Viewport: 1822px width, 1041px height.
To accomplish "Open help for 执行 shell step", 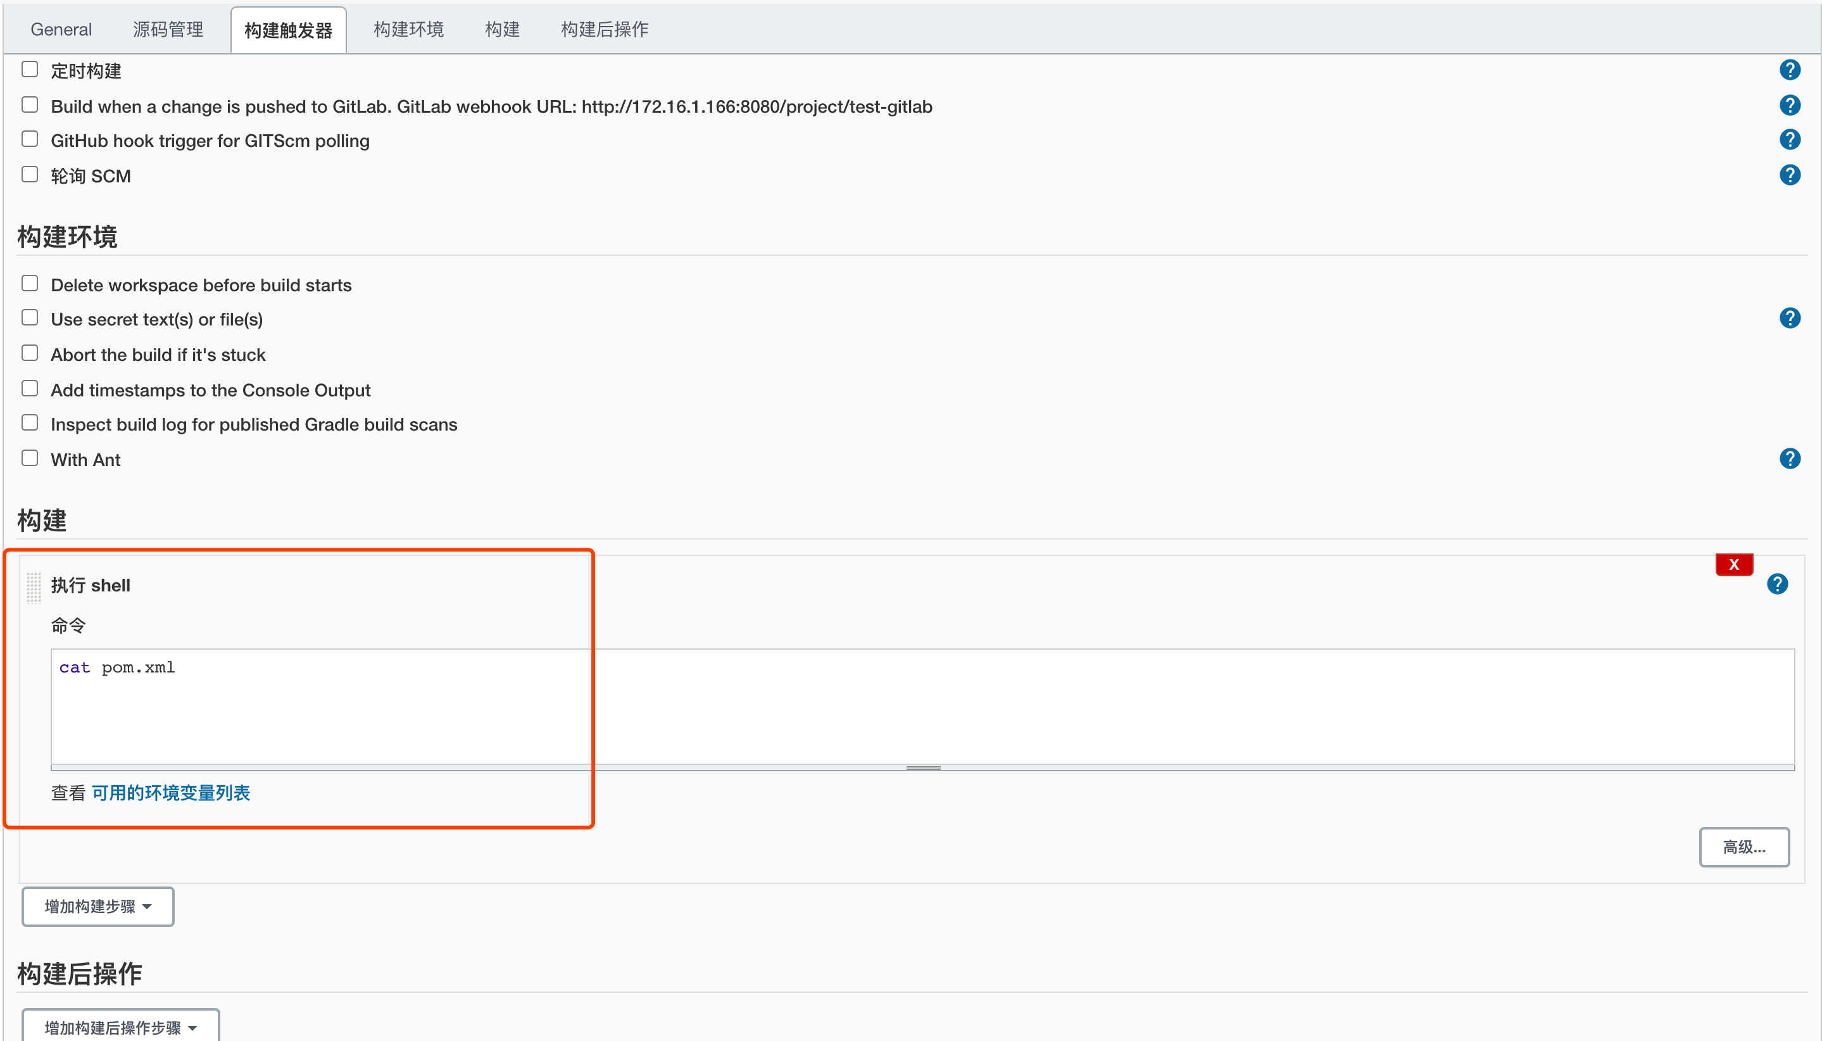I will click(1777, 584).
